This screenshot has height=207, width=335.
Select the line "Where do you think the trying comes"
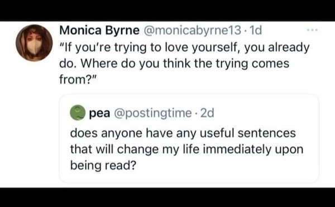tap(185, 64)
